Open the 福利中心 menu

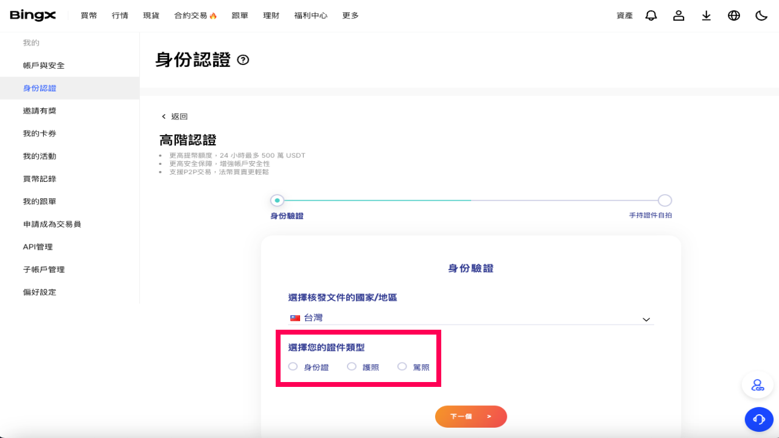click(x=311, y=15)
